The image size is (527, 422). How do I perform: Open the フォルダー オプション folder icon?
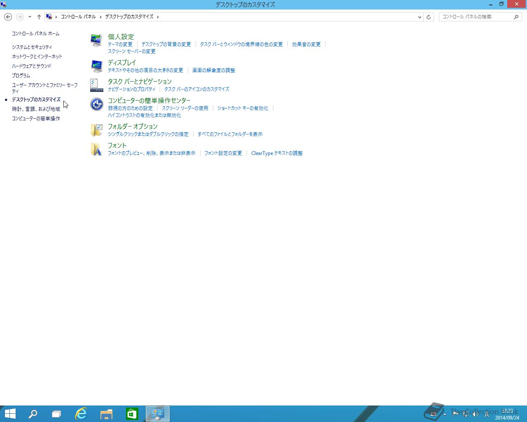pos(96,130)
